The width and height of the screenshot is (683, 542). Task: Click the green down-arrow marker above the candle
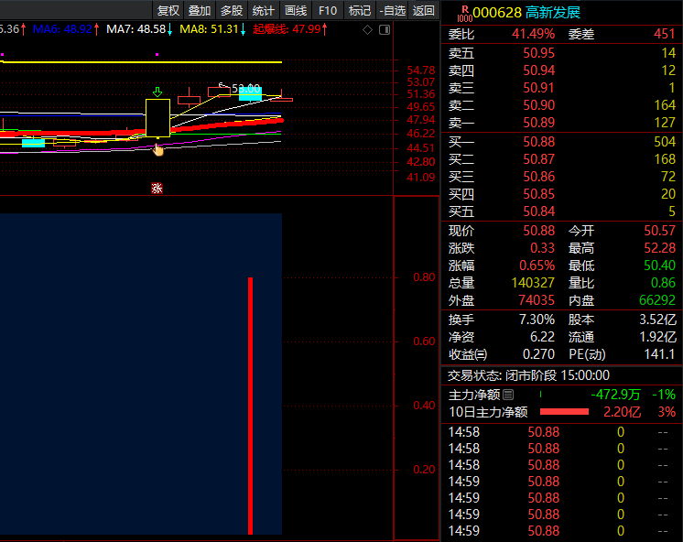coord(157,92)
